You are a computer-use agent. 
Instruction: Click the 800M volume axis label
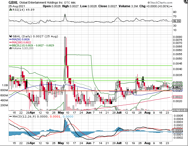[x=4, y=90]
